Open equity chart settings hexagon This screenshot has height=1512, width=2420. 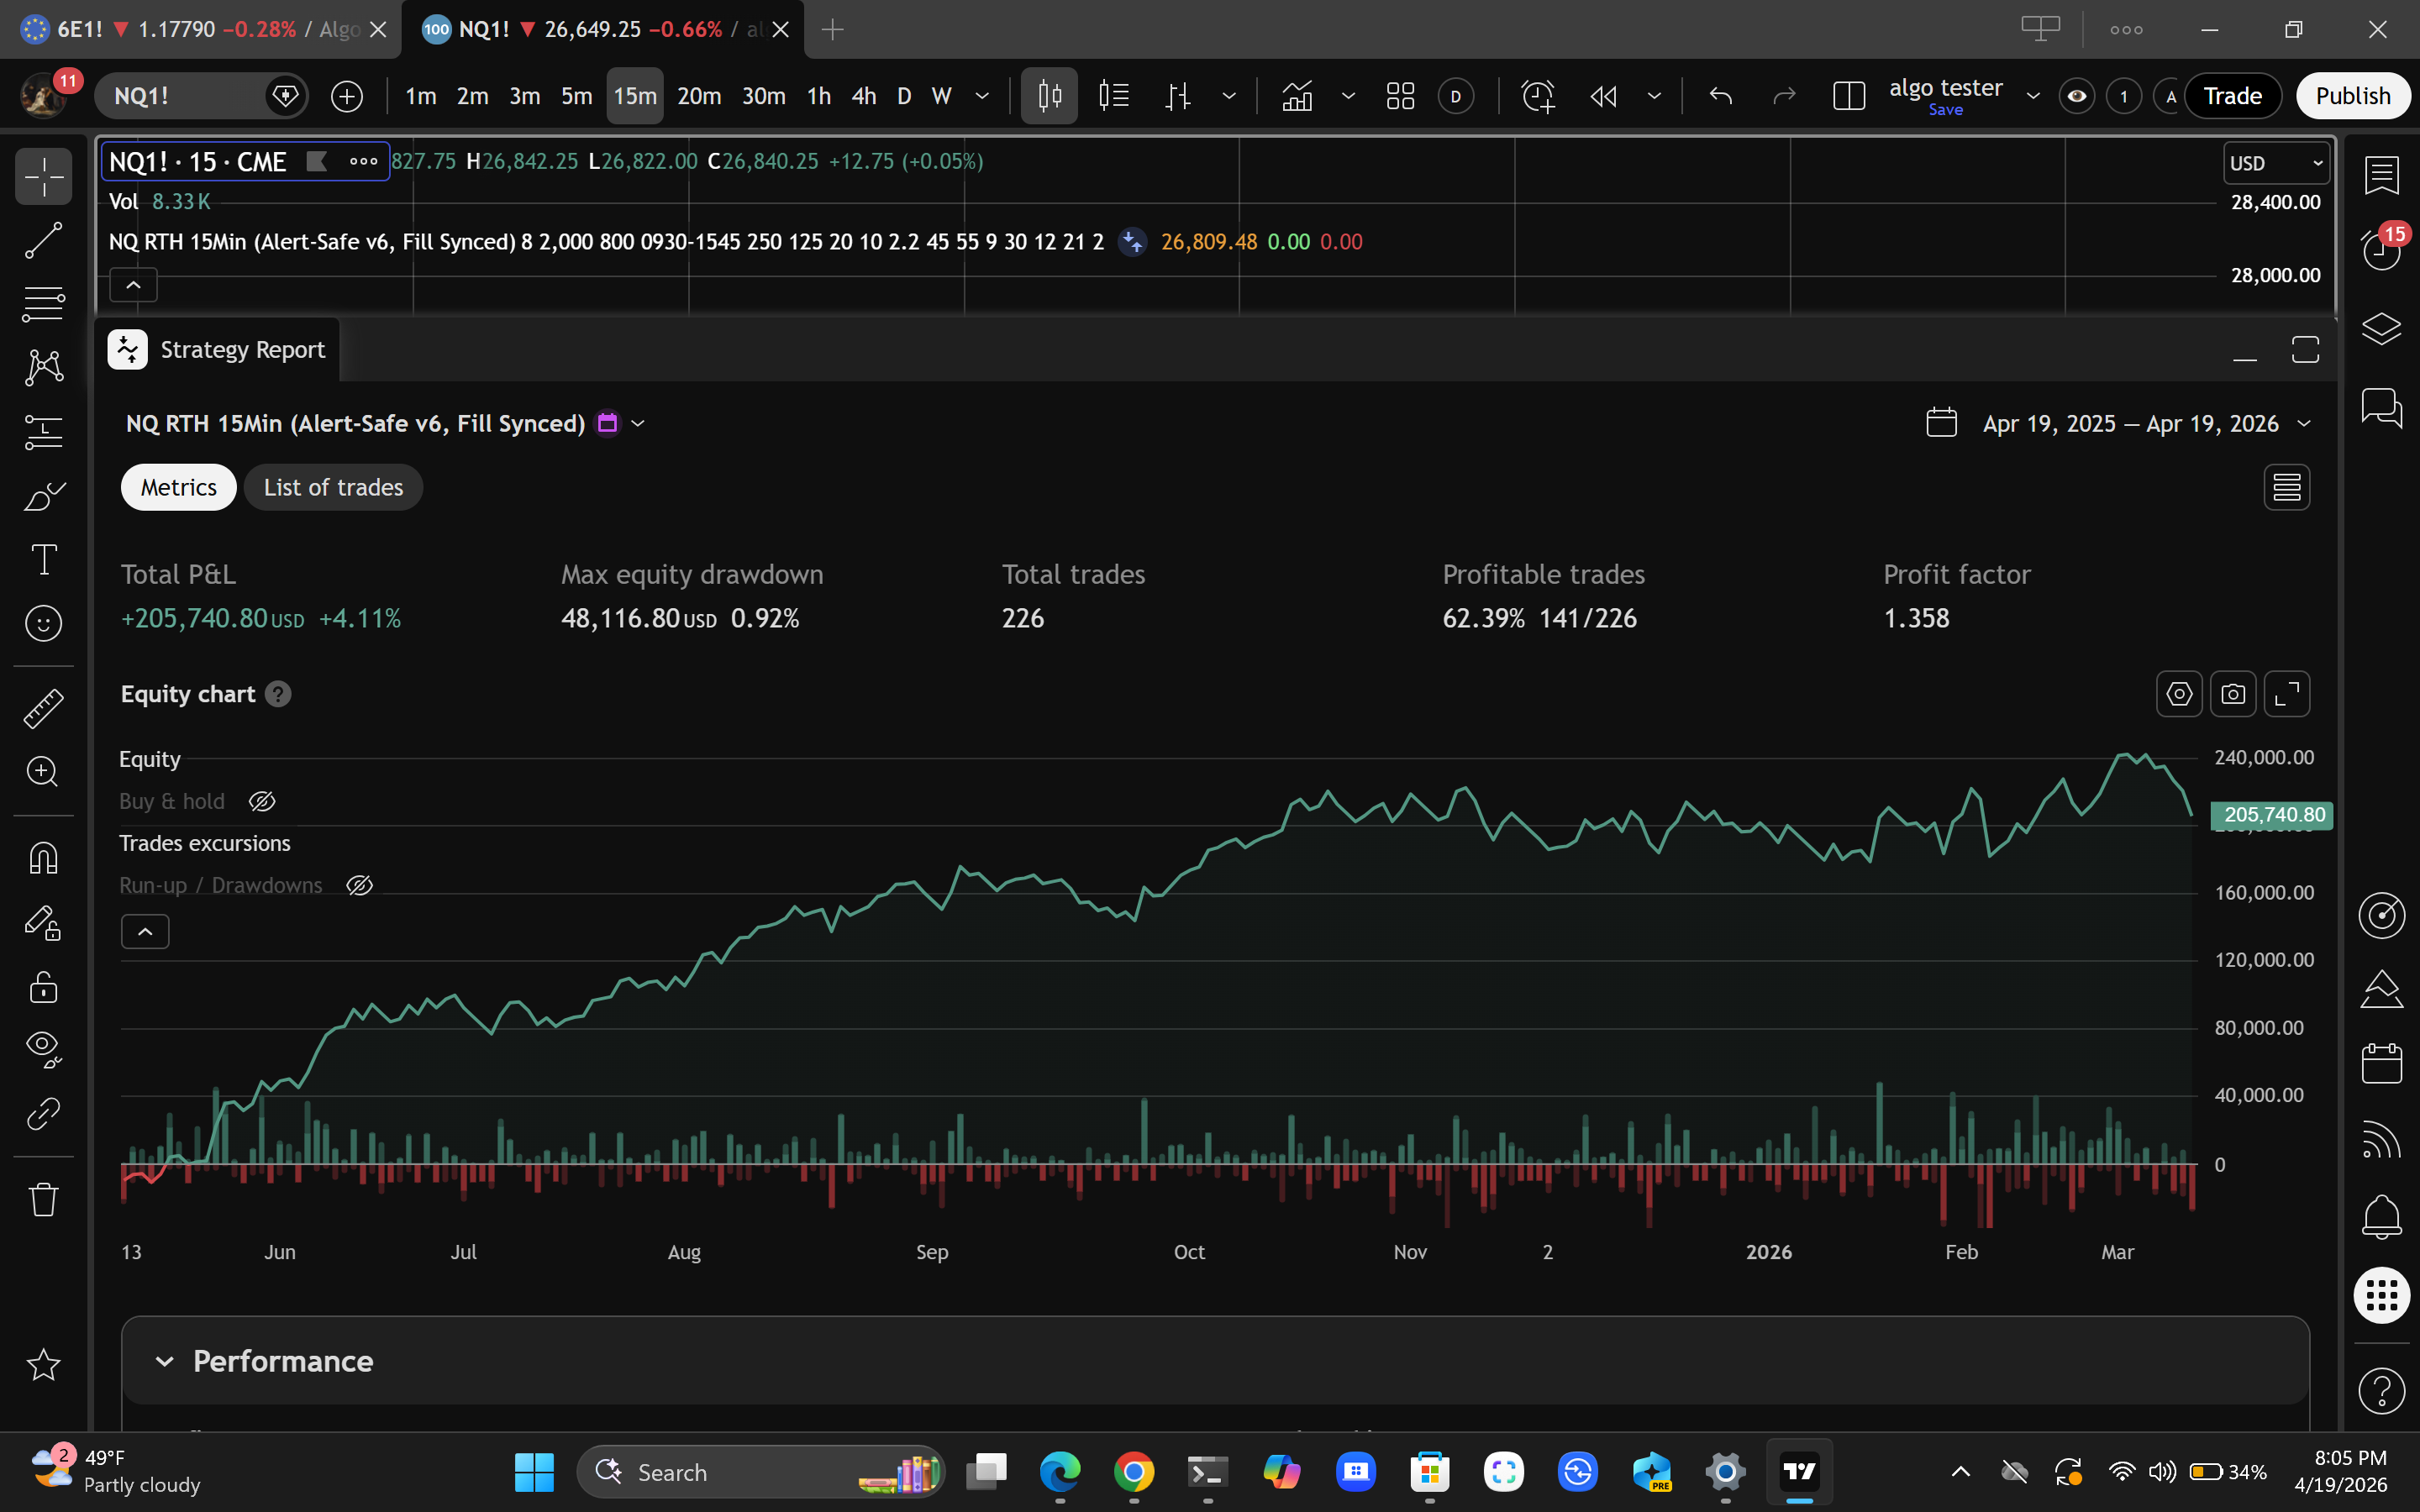tap(2179, 694)
